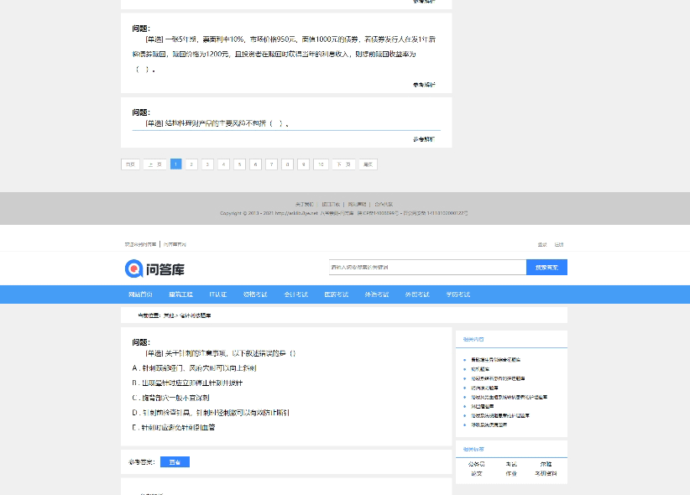The width and height of the screenshot is (690, 495).
Task: Open the sixth related content list link
Action: [x=483, y=406]
